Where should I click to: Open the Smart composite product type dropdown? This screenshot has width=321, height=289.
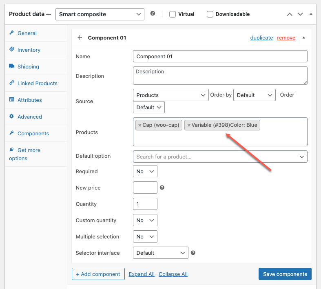(100, 14)
